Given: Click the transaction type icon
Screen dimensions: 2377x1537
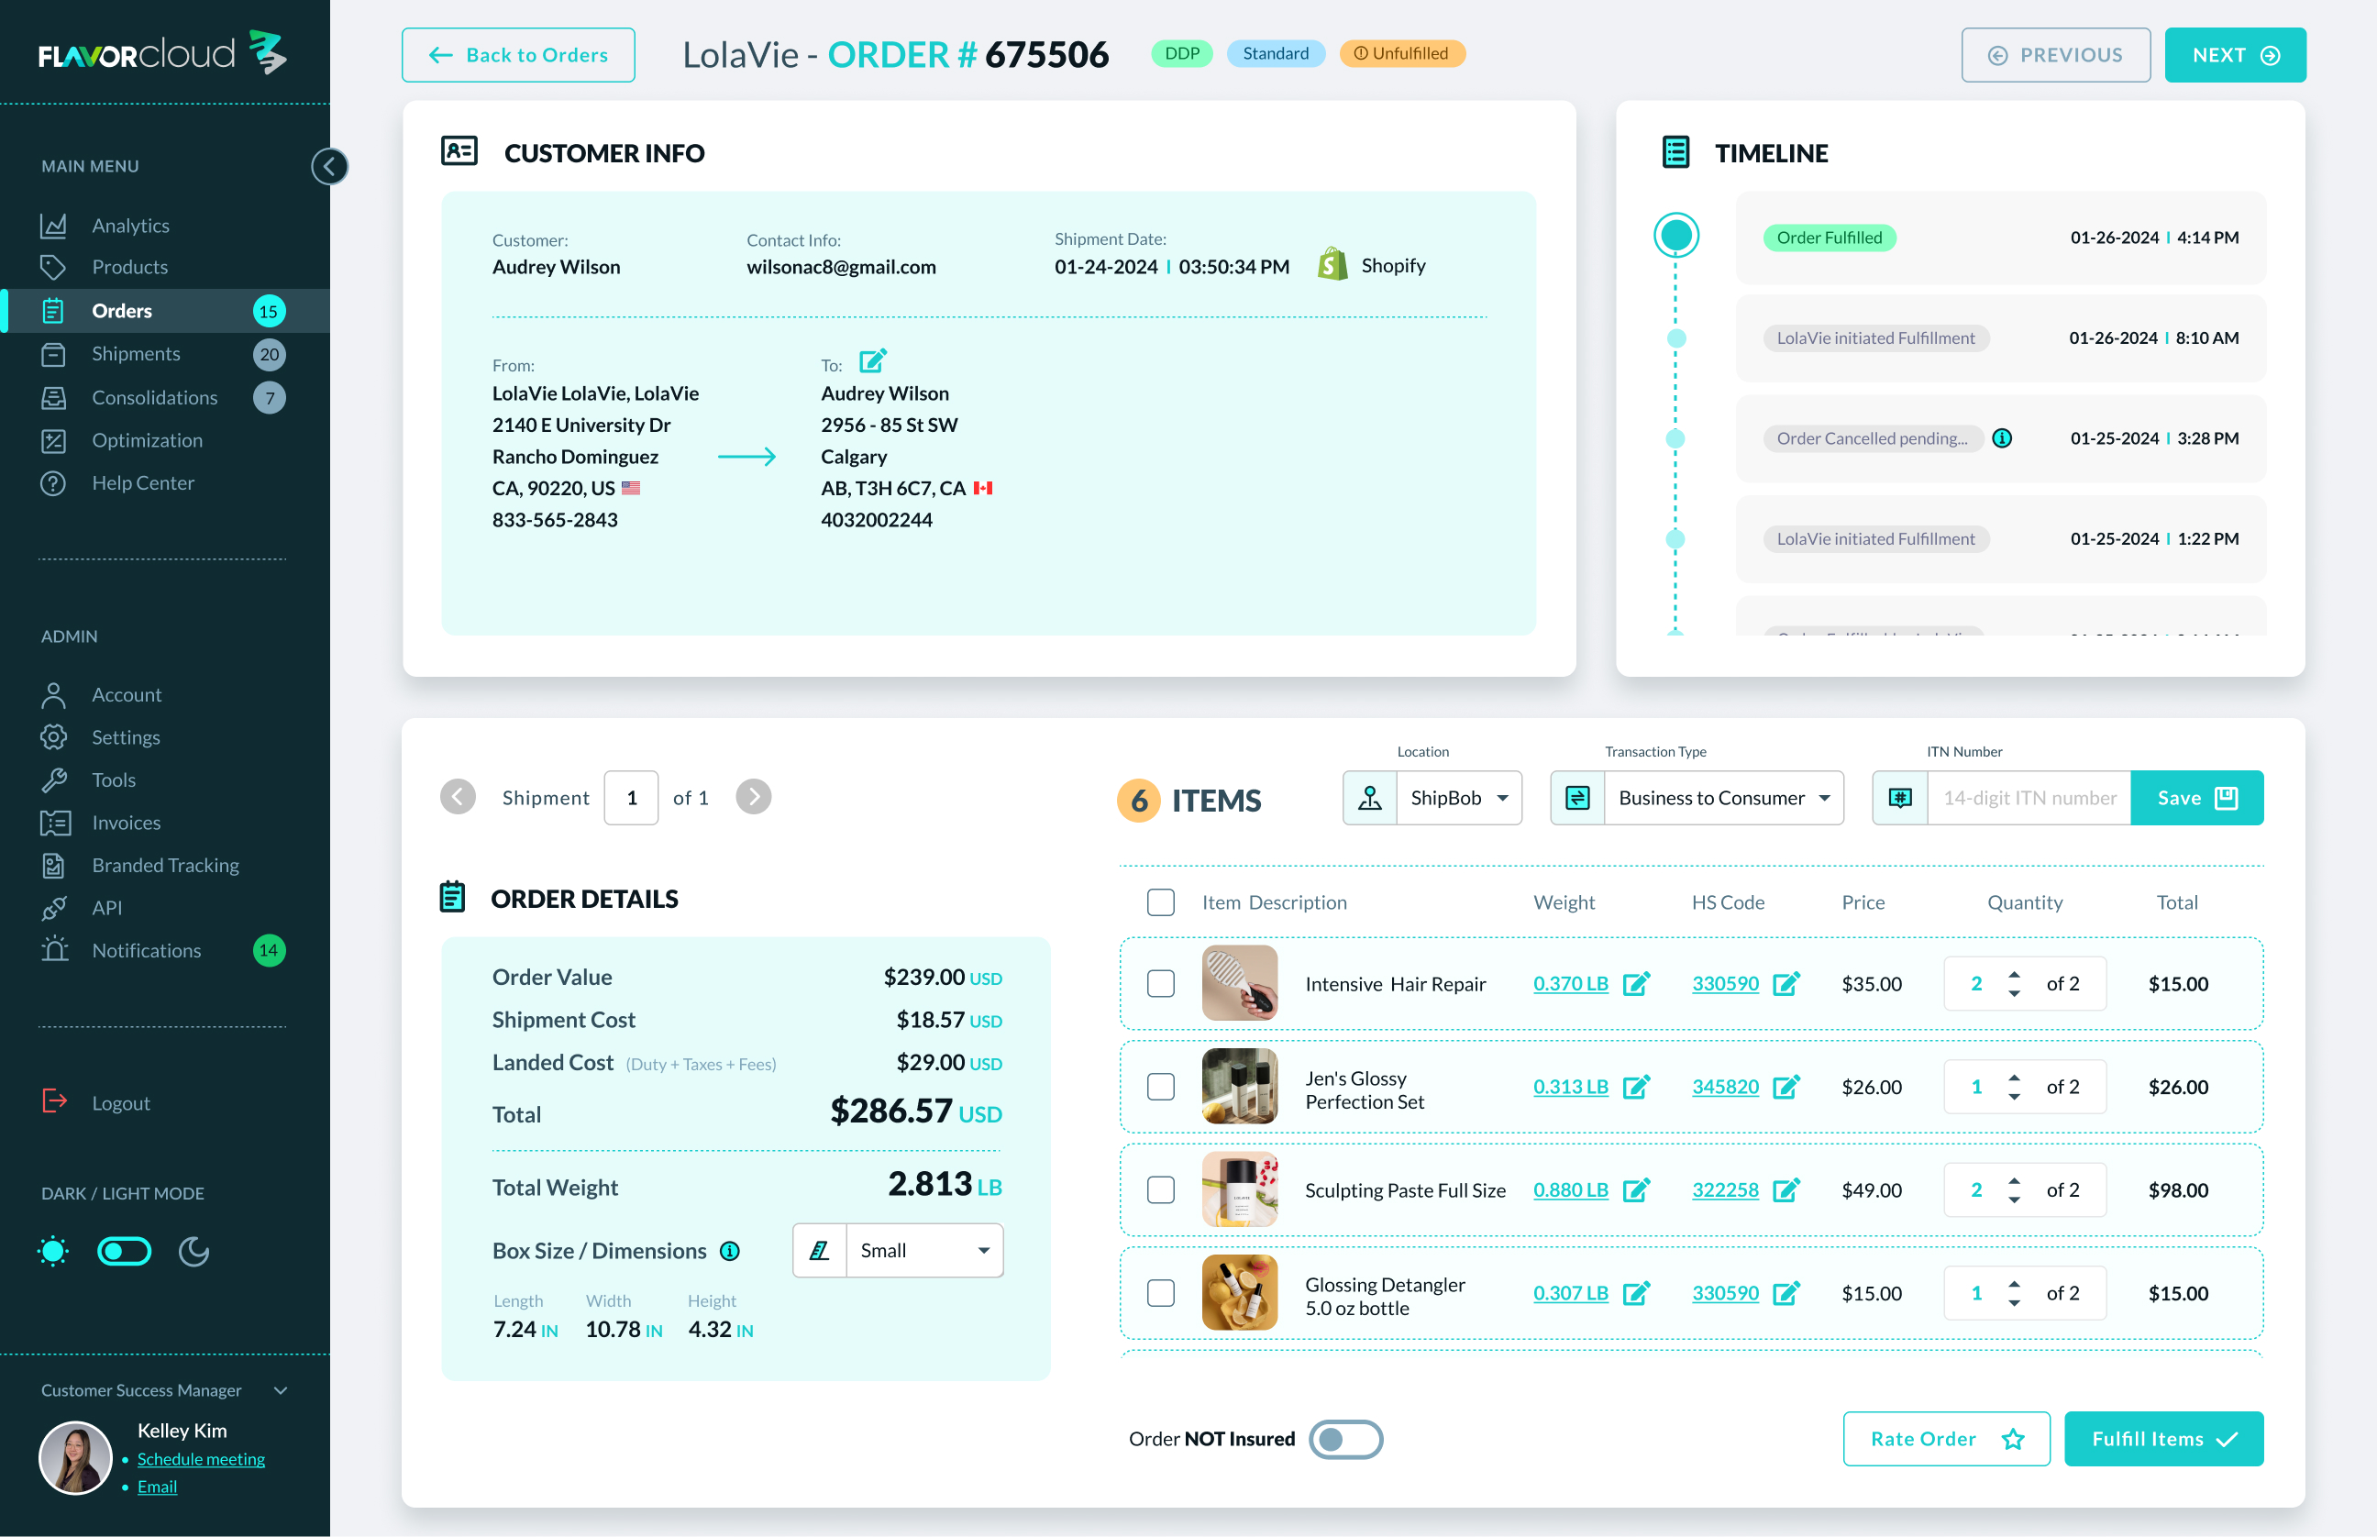Looking at the screenshot, I should pyautogui.click(x=1577, y=798).
